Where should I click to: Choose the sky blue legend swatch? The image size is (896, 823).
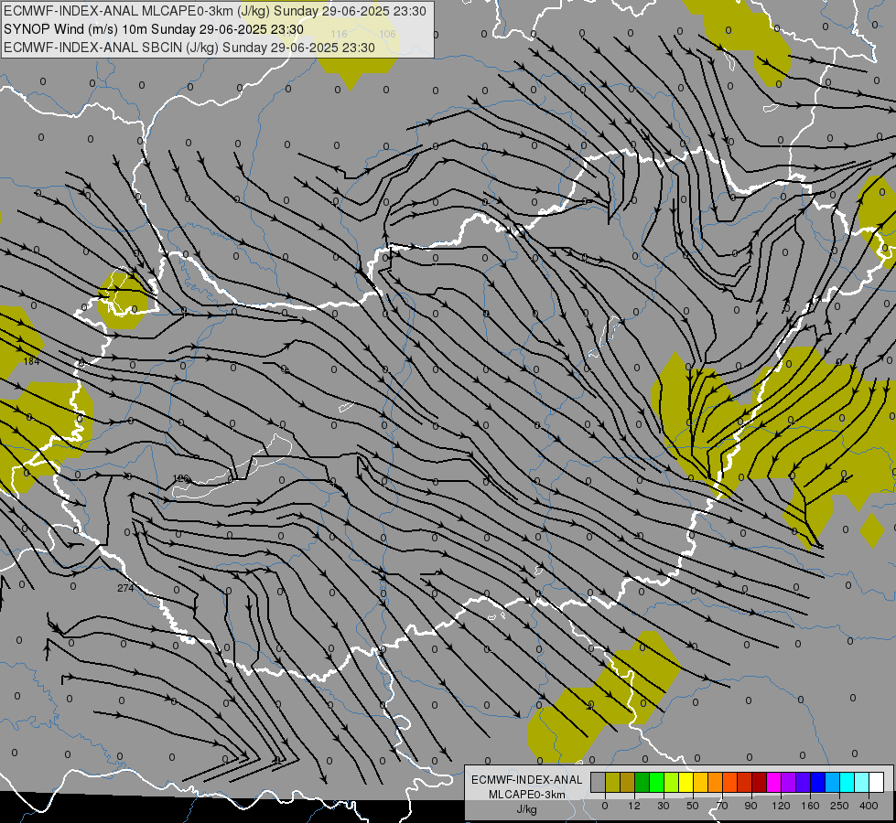[833, 782]
